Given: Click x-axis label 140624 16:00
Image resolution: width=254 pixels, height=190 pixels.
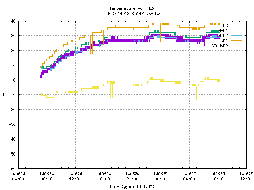Looking at the screenshot, I should 104,177.
